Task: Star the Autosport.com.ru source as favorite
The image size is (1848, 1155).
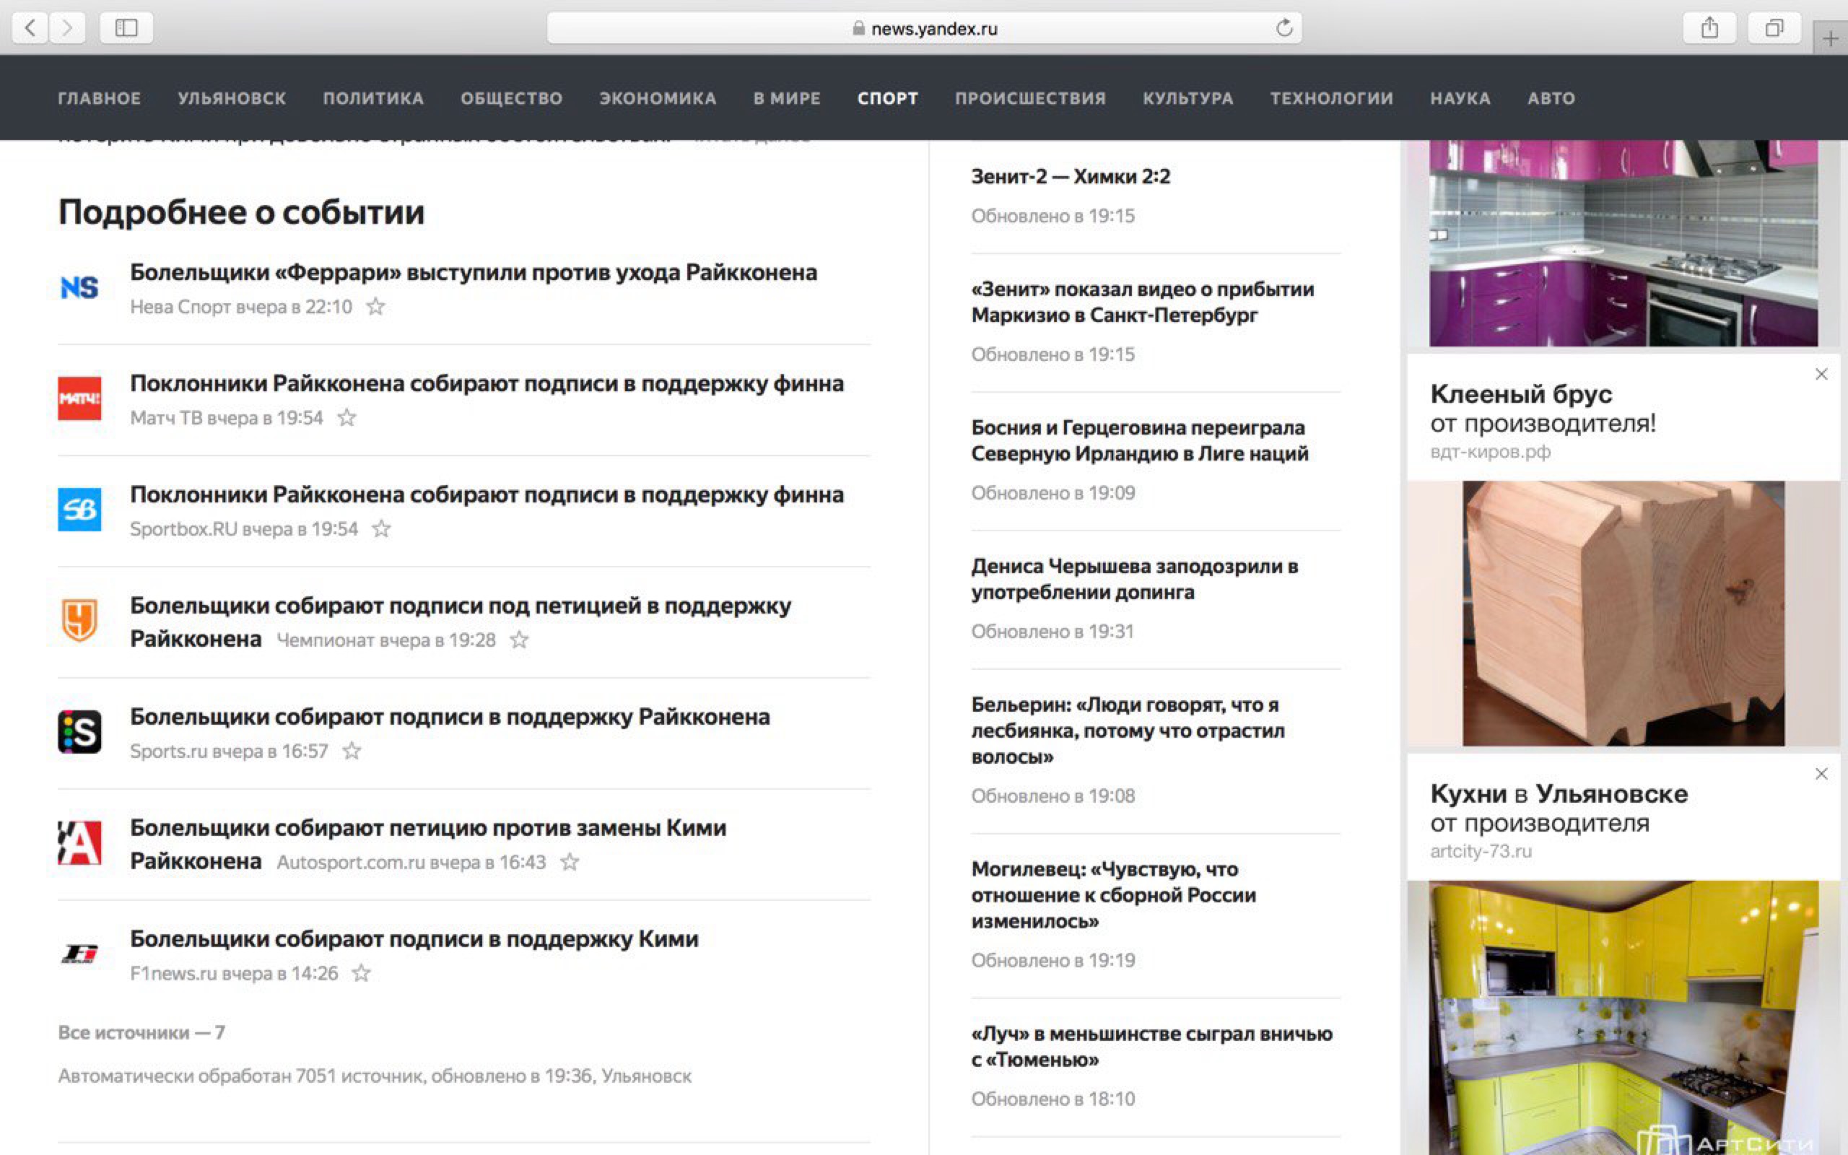Action: click(570, 862)
